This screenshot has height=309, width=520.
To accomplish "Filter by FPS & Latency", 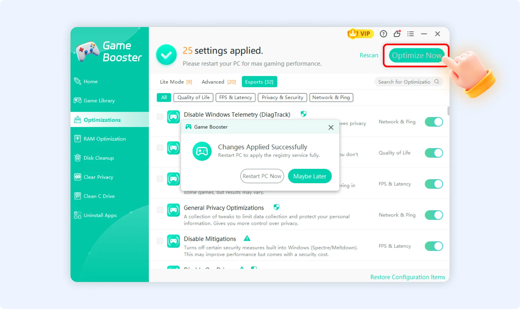I will pos(235,97).
